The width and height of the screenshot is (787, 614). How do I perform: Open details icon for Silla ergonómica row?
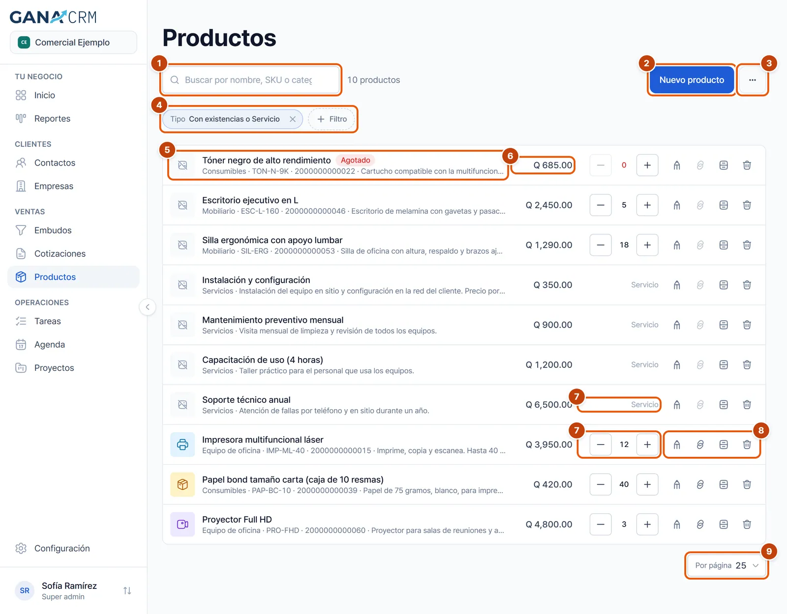(x=724, y=245)
